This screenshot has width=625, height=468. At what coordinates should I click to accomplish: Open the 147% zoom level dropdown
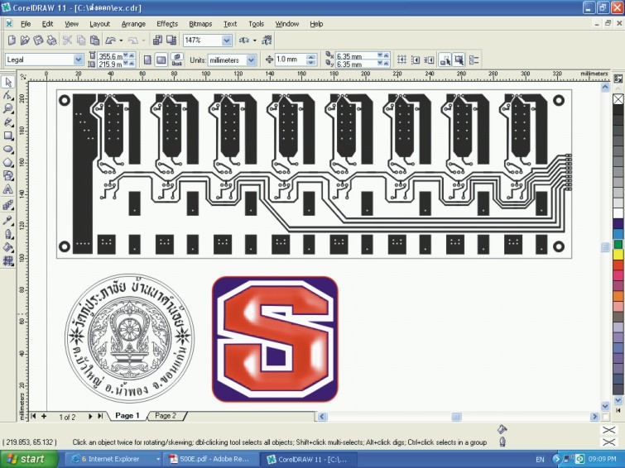[226, 41]
